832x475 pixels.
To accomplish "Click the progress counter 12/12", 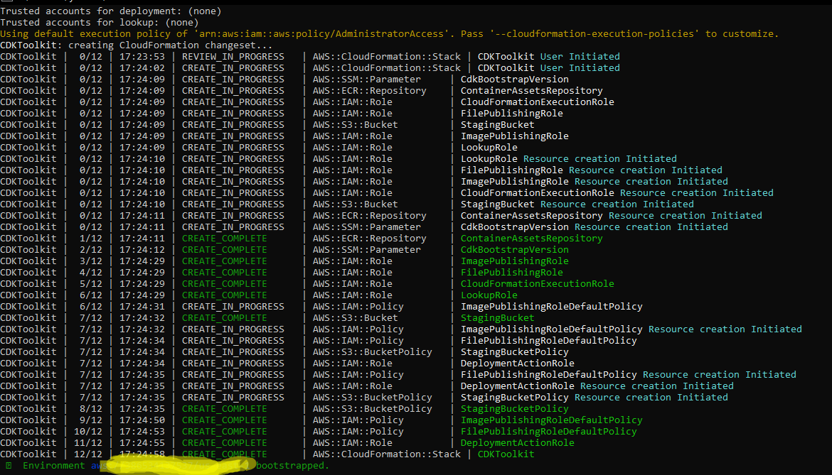I will point(88,454).
